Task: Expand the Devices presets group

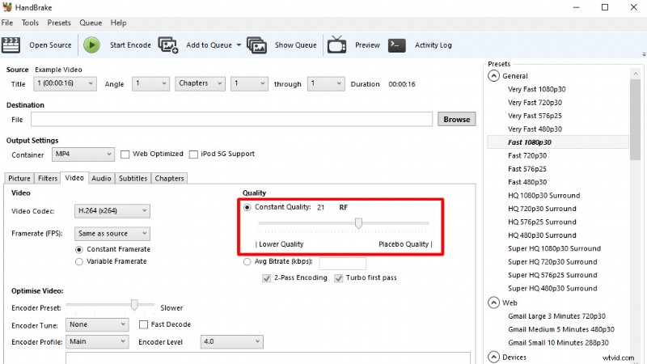Action: (x=493, y=357)
